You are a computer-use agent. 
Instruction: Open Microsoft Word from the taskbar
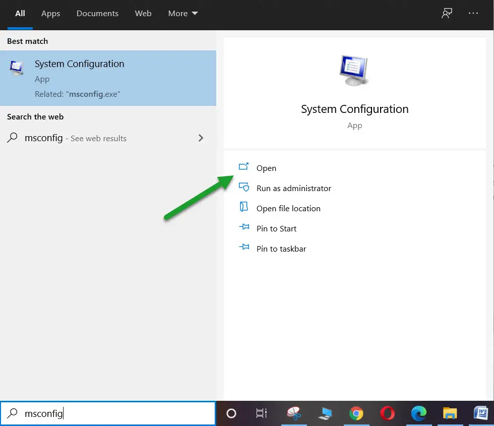tap(481, 413)
